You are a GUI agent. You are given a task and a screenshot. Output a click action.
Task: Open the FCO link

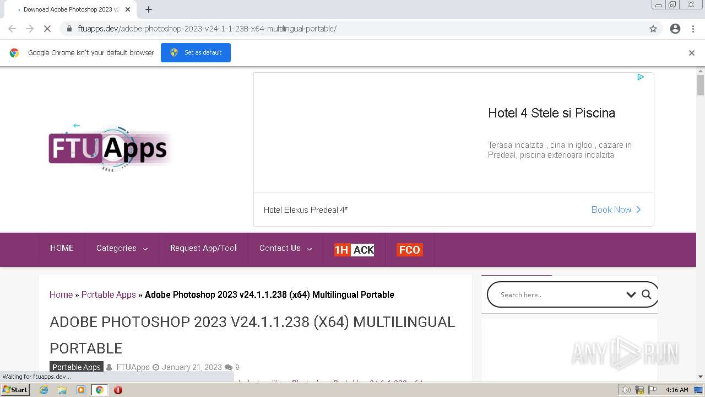pyautogui.click(x=409, y=250)
